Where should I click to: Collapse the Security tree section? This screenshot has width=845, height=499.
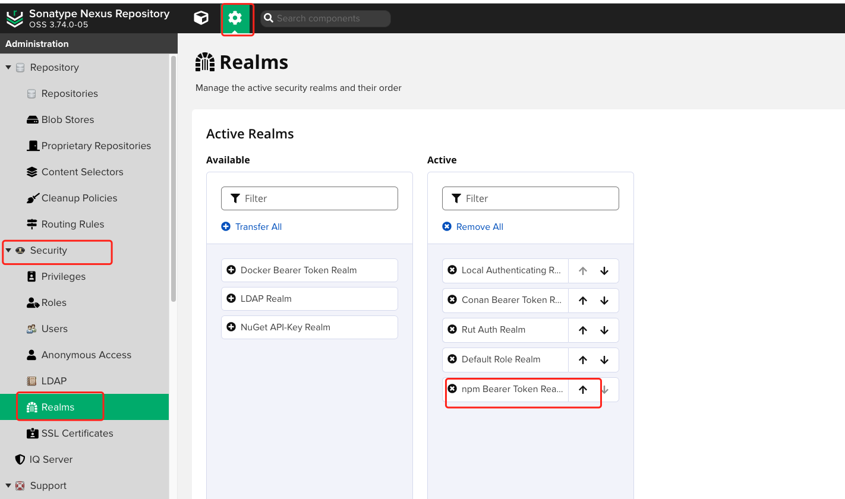(8, 251)
